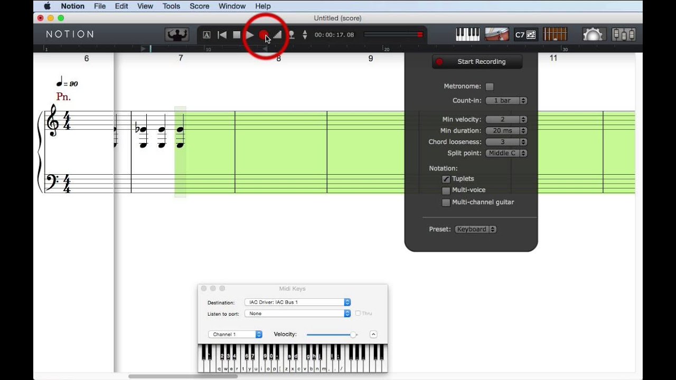Click measure number 11 above the staff
The image size is (676, 380).
point(553,58)
